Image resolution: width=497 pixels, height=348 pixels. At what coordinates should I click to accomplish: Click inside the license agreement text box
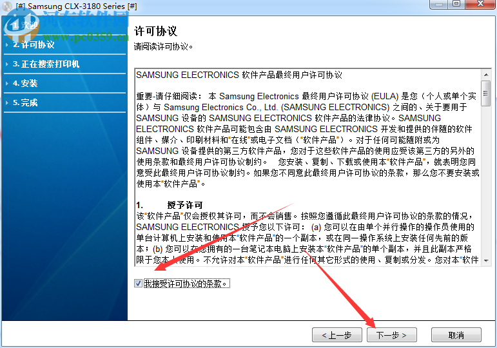(307, 168)
